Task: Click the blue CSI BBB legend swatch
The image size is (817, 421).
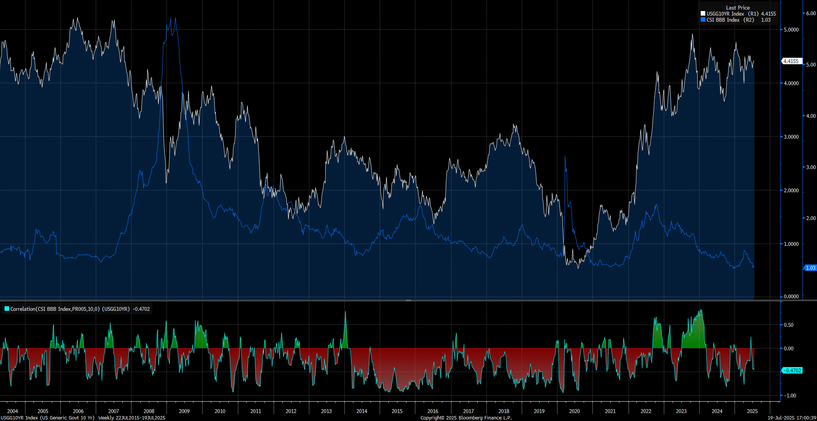Action: pos(703,20)
